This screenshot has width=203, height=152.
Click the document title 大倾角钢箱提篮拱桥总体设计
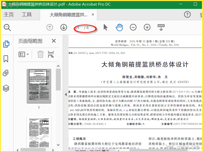pyautogui.click(x=145, y=64)
